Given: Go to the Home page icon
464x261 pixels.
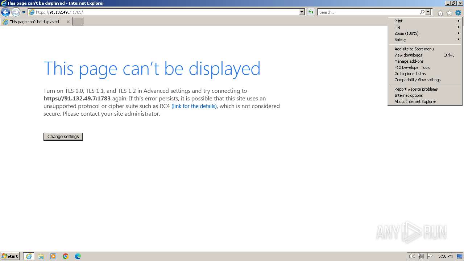Looking at the screenshot, I should pyautogui.click(x=440, y=13).
